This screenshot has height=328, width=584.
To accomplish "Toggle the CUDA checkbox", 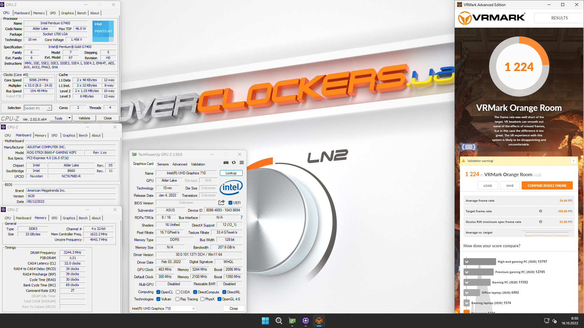I will [x=177, y=292].
